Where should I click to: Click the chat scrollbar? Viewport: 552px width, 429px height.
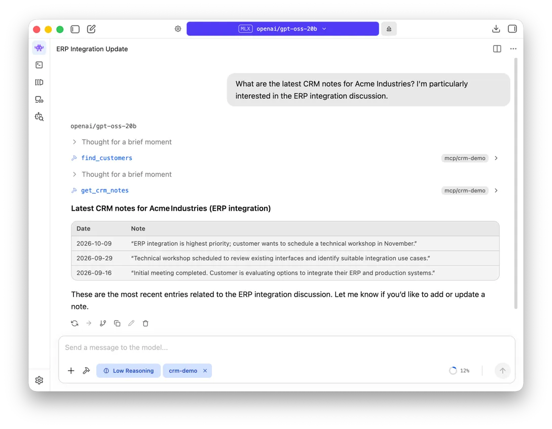[x=516, y=183]
